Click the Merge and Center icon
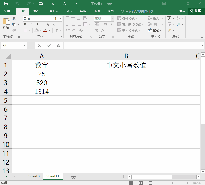The width and height of the screenshot is (205, 185). (85, 24)
